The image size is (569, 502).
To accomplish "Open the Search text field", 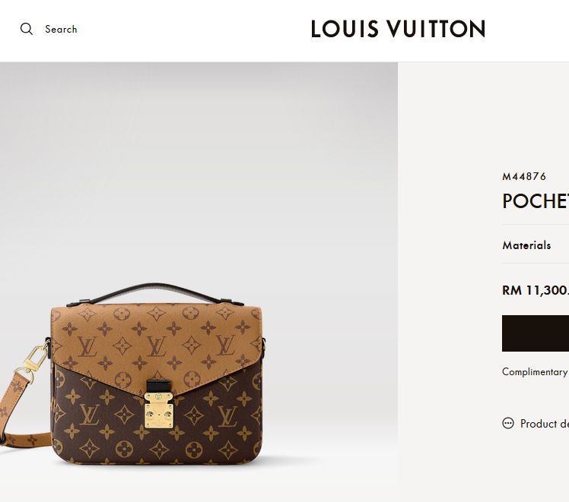I will [x=61, y=30].
